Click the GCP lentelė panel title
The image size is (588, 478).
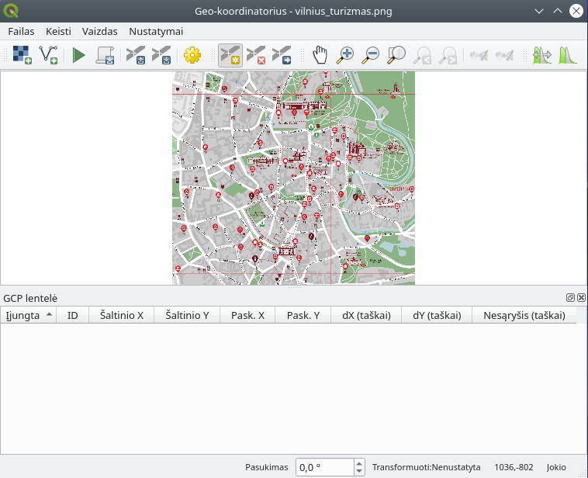coord(30,298)
